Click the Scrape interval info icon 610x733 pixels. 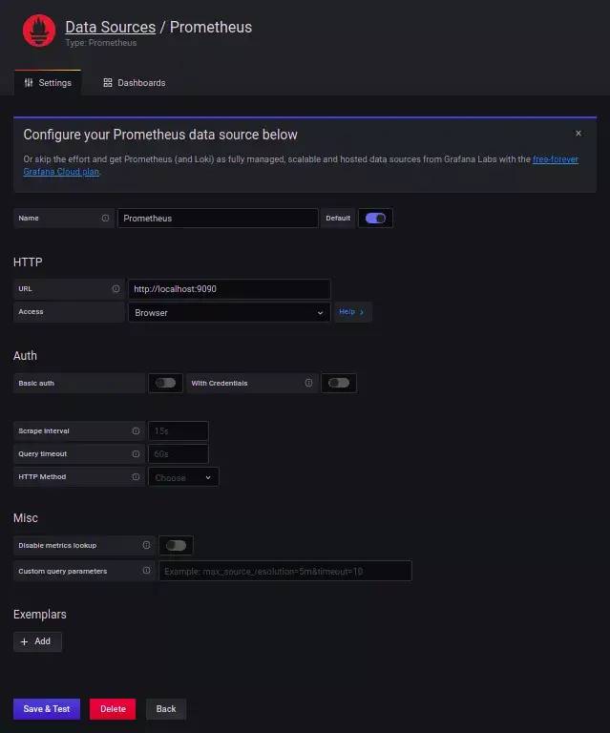(x=136, y=431)
